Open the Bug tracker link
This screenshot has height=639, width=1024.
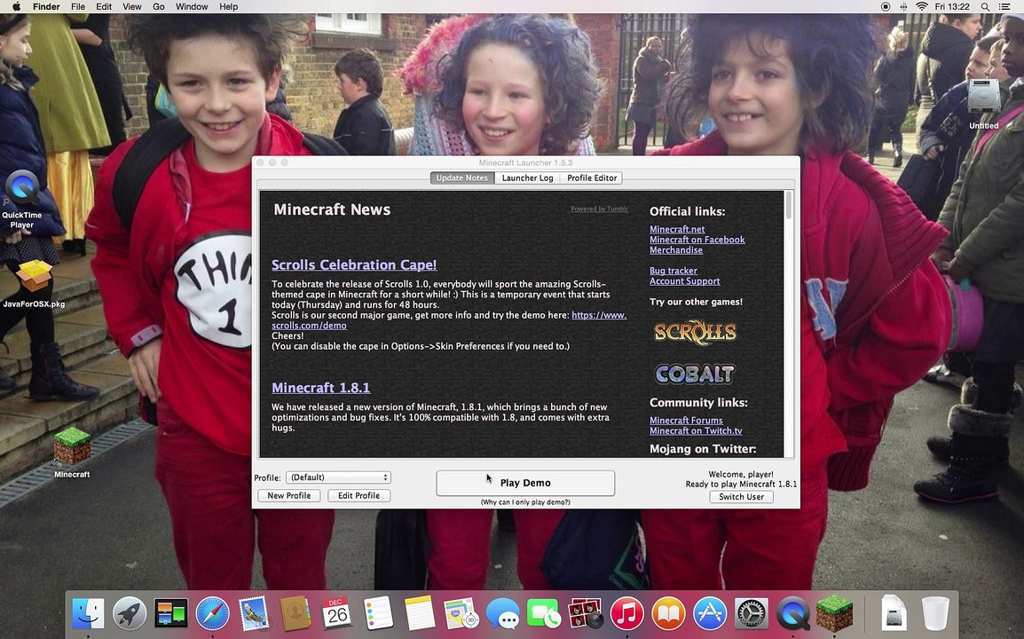tap(673, 271)
